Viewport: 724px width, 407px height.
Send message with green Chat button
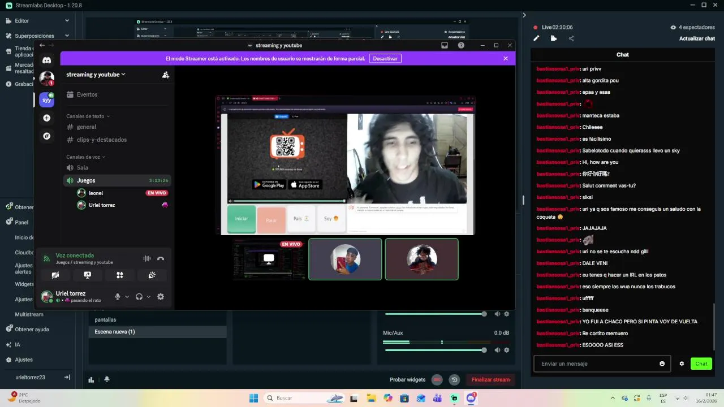701,363
